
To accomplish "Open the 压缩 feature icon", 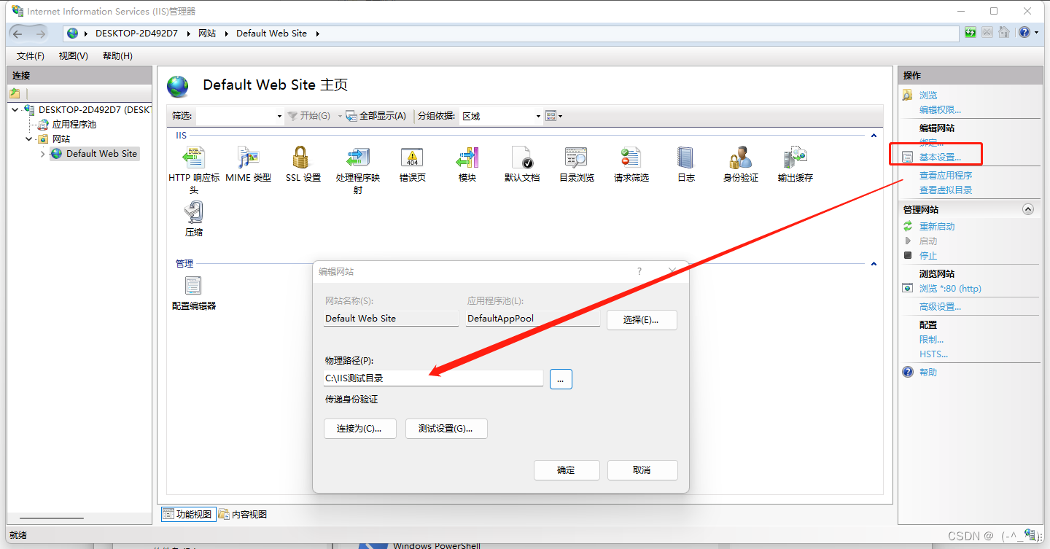I will point(194,212).
